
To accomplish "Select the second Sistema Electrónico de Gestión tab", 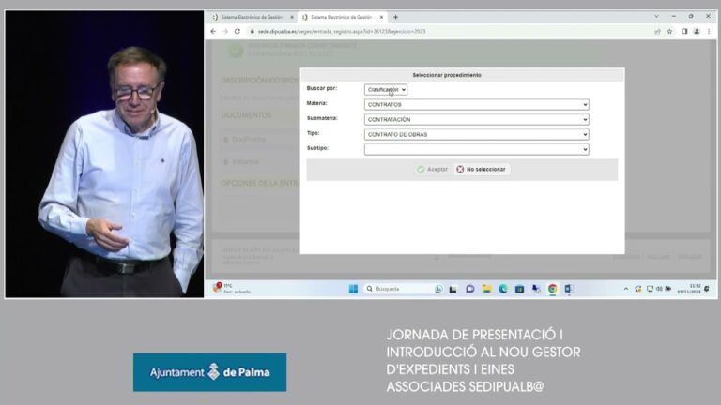I will coord(342,17).
